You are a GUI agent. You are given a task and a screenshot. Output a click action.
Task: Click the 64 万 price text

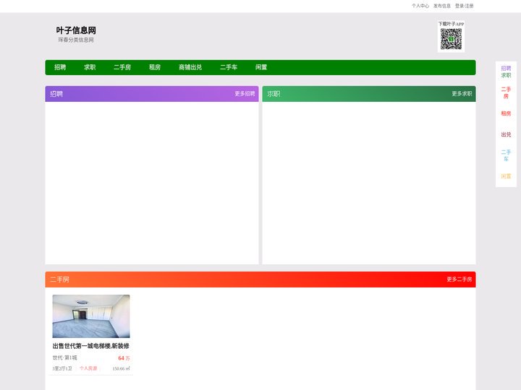click(124, 358)
